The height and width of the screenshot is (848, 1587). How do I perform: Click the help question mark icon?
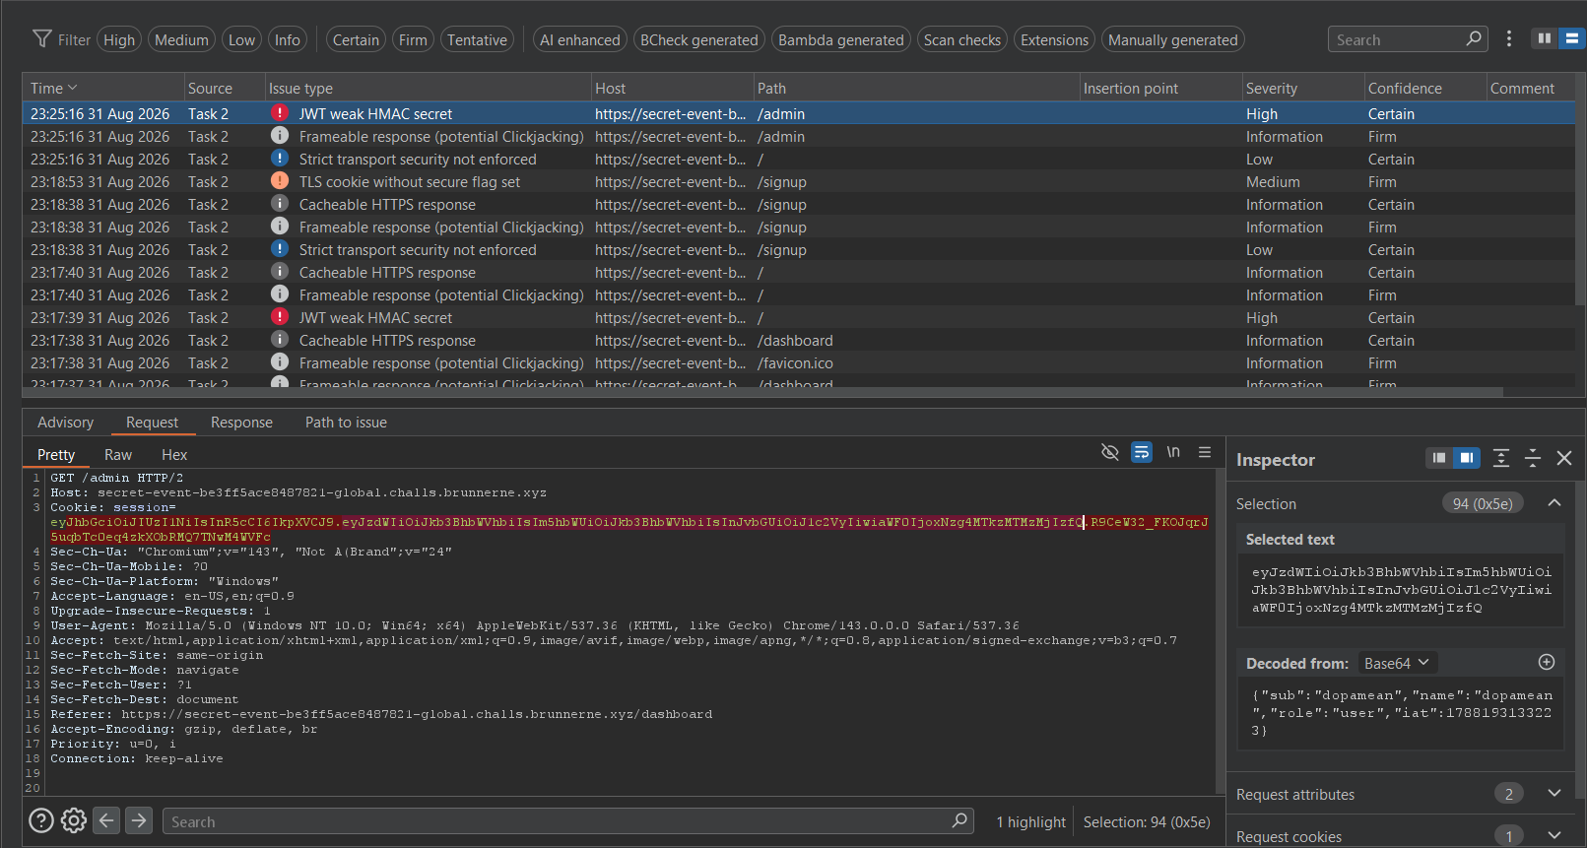(x=41, y=820)
